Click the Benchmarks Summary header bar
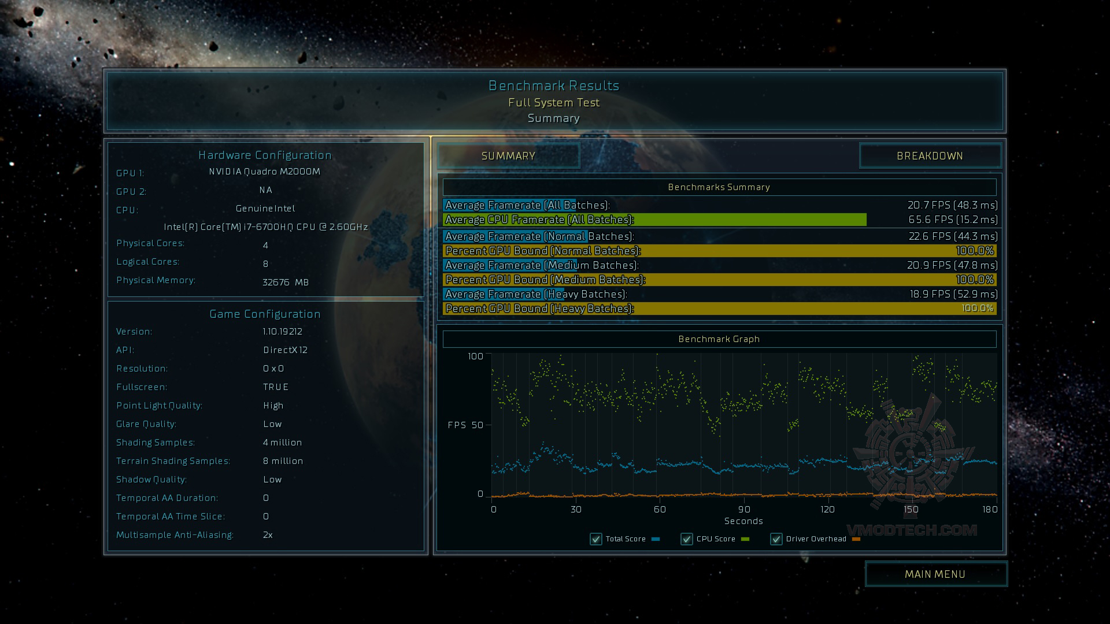 719,187
